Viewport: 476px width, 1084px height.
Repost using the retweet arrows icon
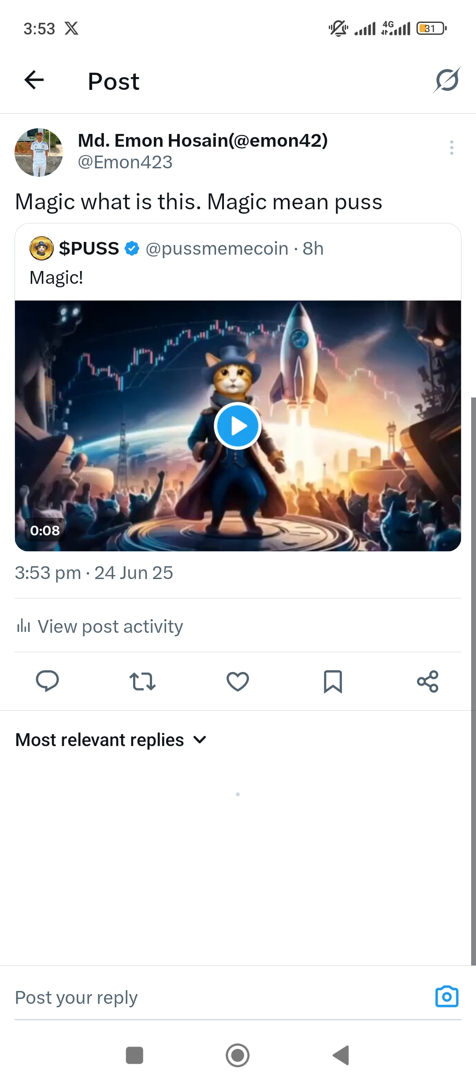(142, 681)
